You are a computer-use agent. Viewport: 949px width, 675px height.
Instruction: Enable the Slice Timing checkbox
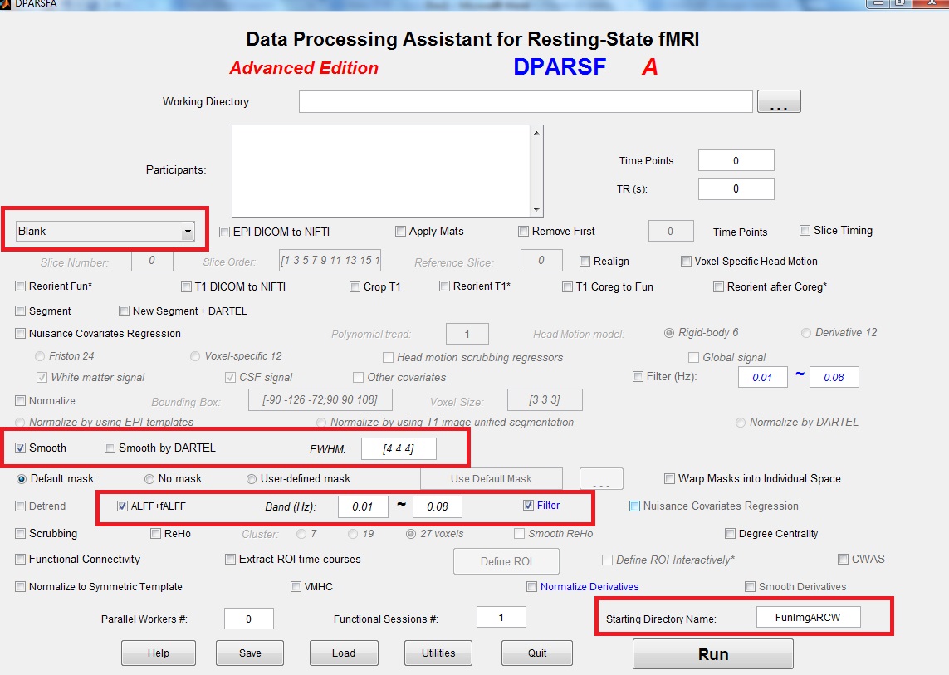coord(805,230)
